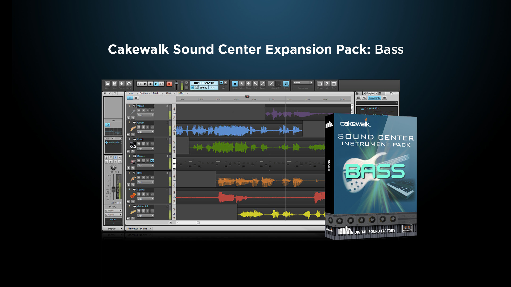
Task: Choose the Erase tool
Action: (x=262, y=84)
